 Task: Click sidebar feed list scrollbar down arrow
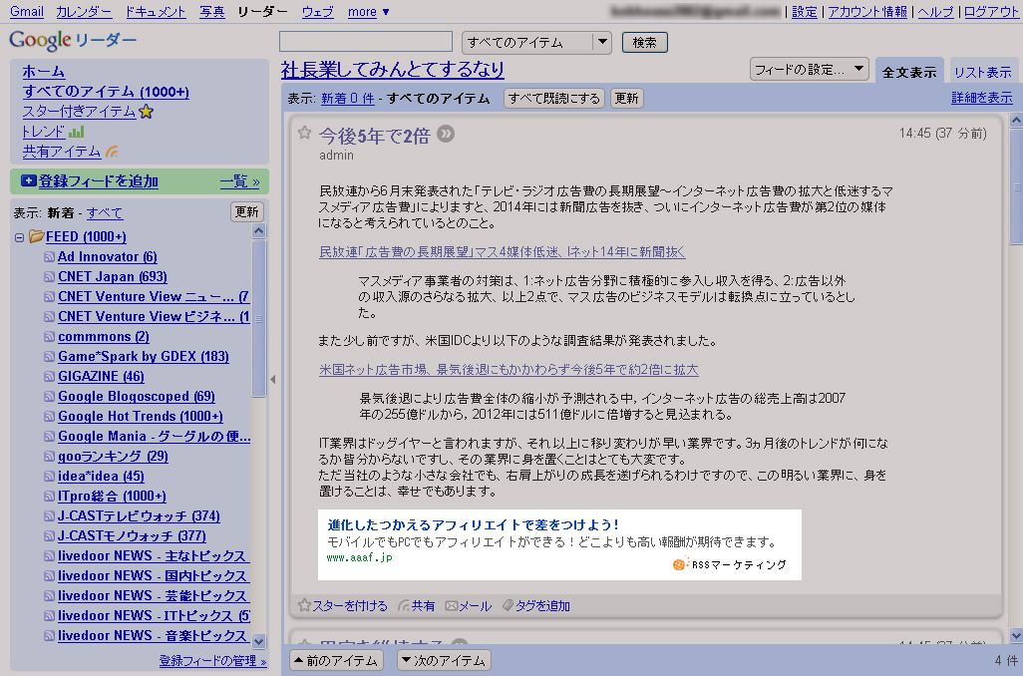point(258,641)
